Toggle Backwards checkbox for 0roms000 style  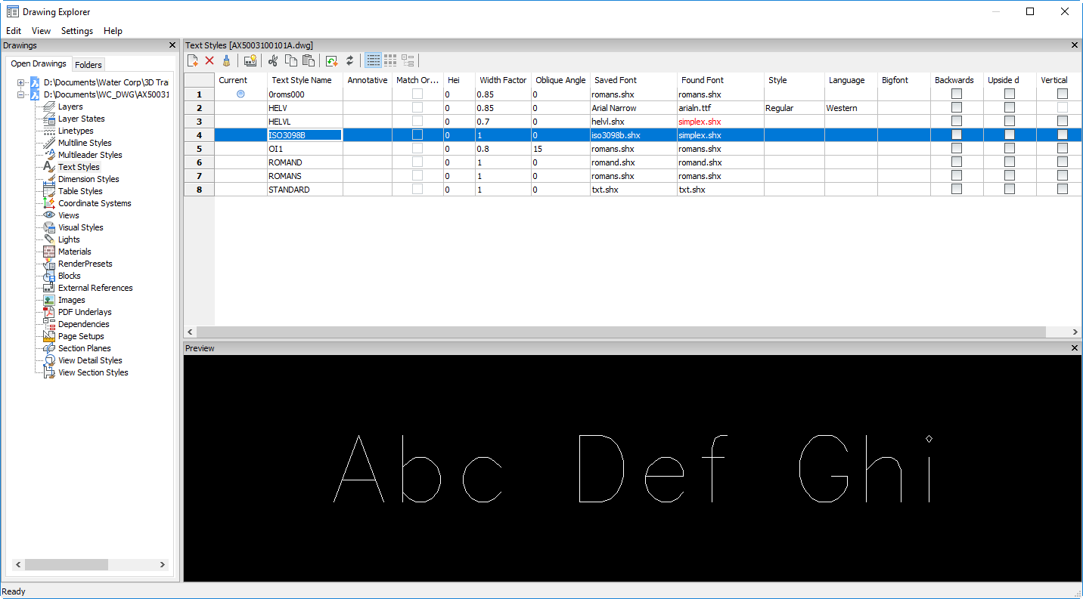tap(957, 94)
